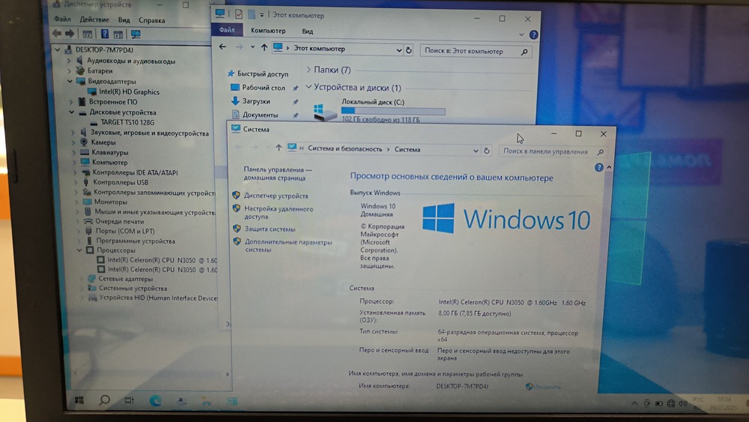The image size is (749, 422).
Task: Open the Действие menu in Device Manager
Action: pos(94,20)
